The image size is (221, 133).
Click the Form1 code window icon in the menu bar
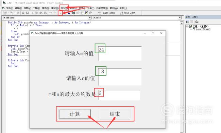click(x=3, y=8)
